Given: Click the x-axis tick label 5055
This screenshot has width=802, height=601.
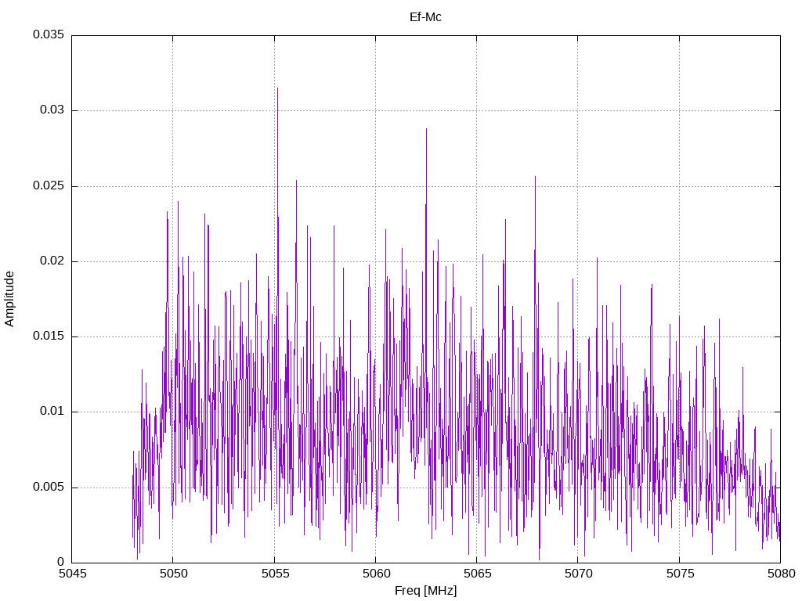Looking at the screenshot, I should tap(275, 574).
